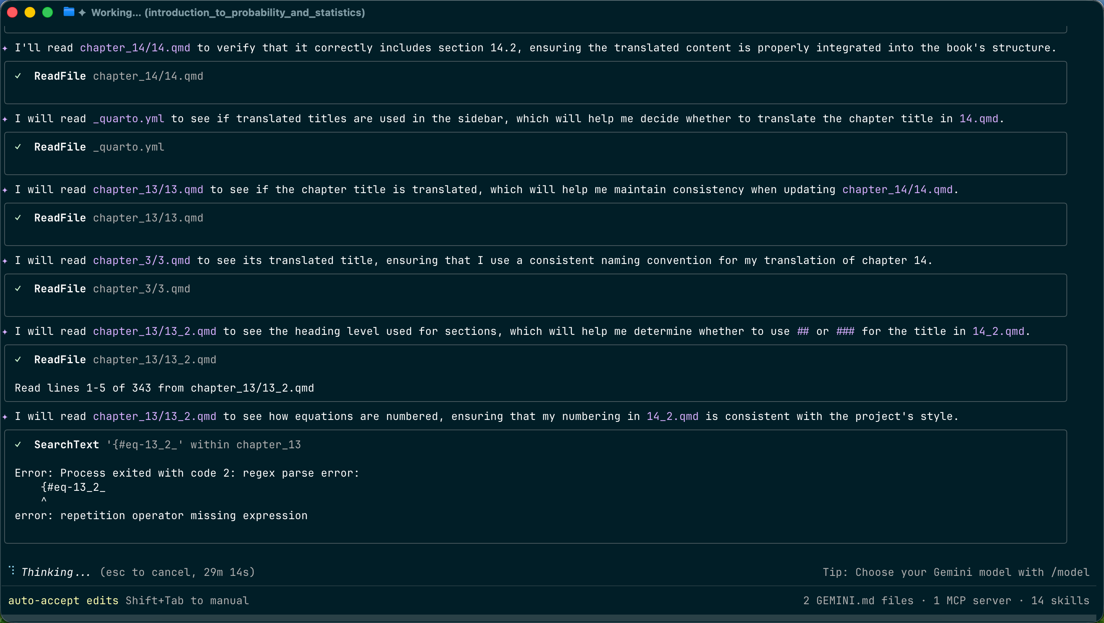Screen dimensions: 1104x623
Task: Click the blue folder icon in title bar
Action: click(69, 12)
